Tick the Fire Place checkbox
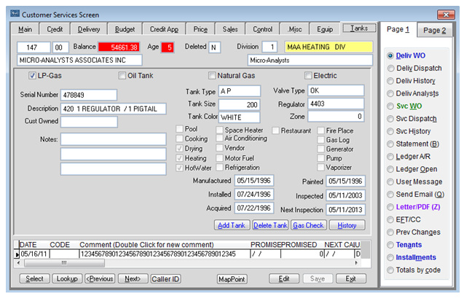Viewport: 464px width, 298px height. (321, 130)
